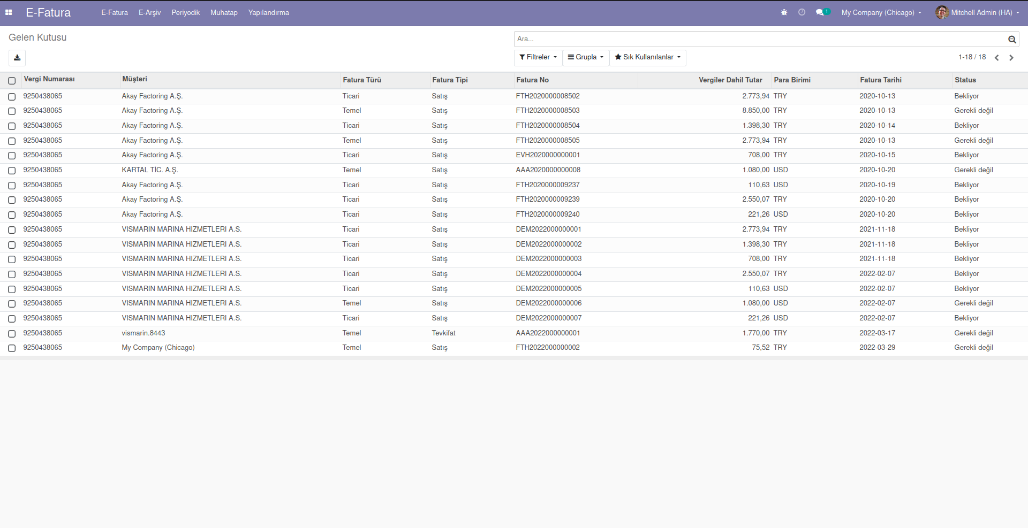Open invoice DEM2022000000002
1028x528 pixels.
549,244
